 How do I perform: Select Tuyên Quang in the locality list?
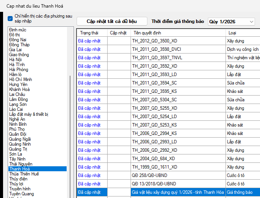(x=22, y=194)
